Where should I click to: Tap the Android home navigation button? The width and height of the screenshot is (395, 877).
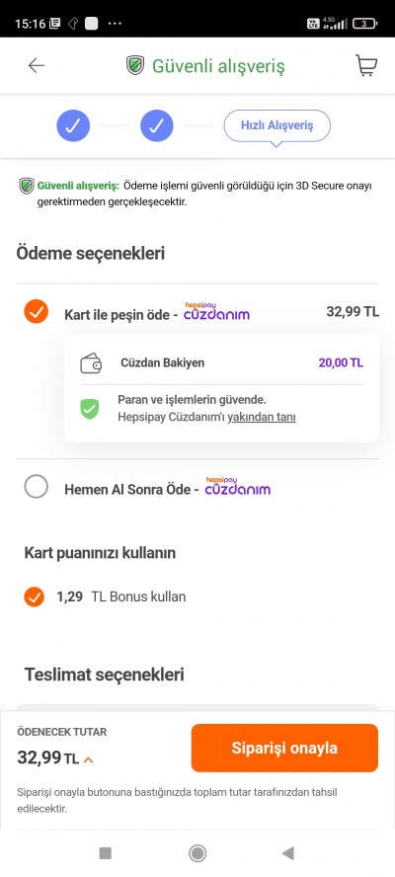[197, 853]
